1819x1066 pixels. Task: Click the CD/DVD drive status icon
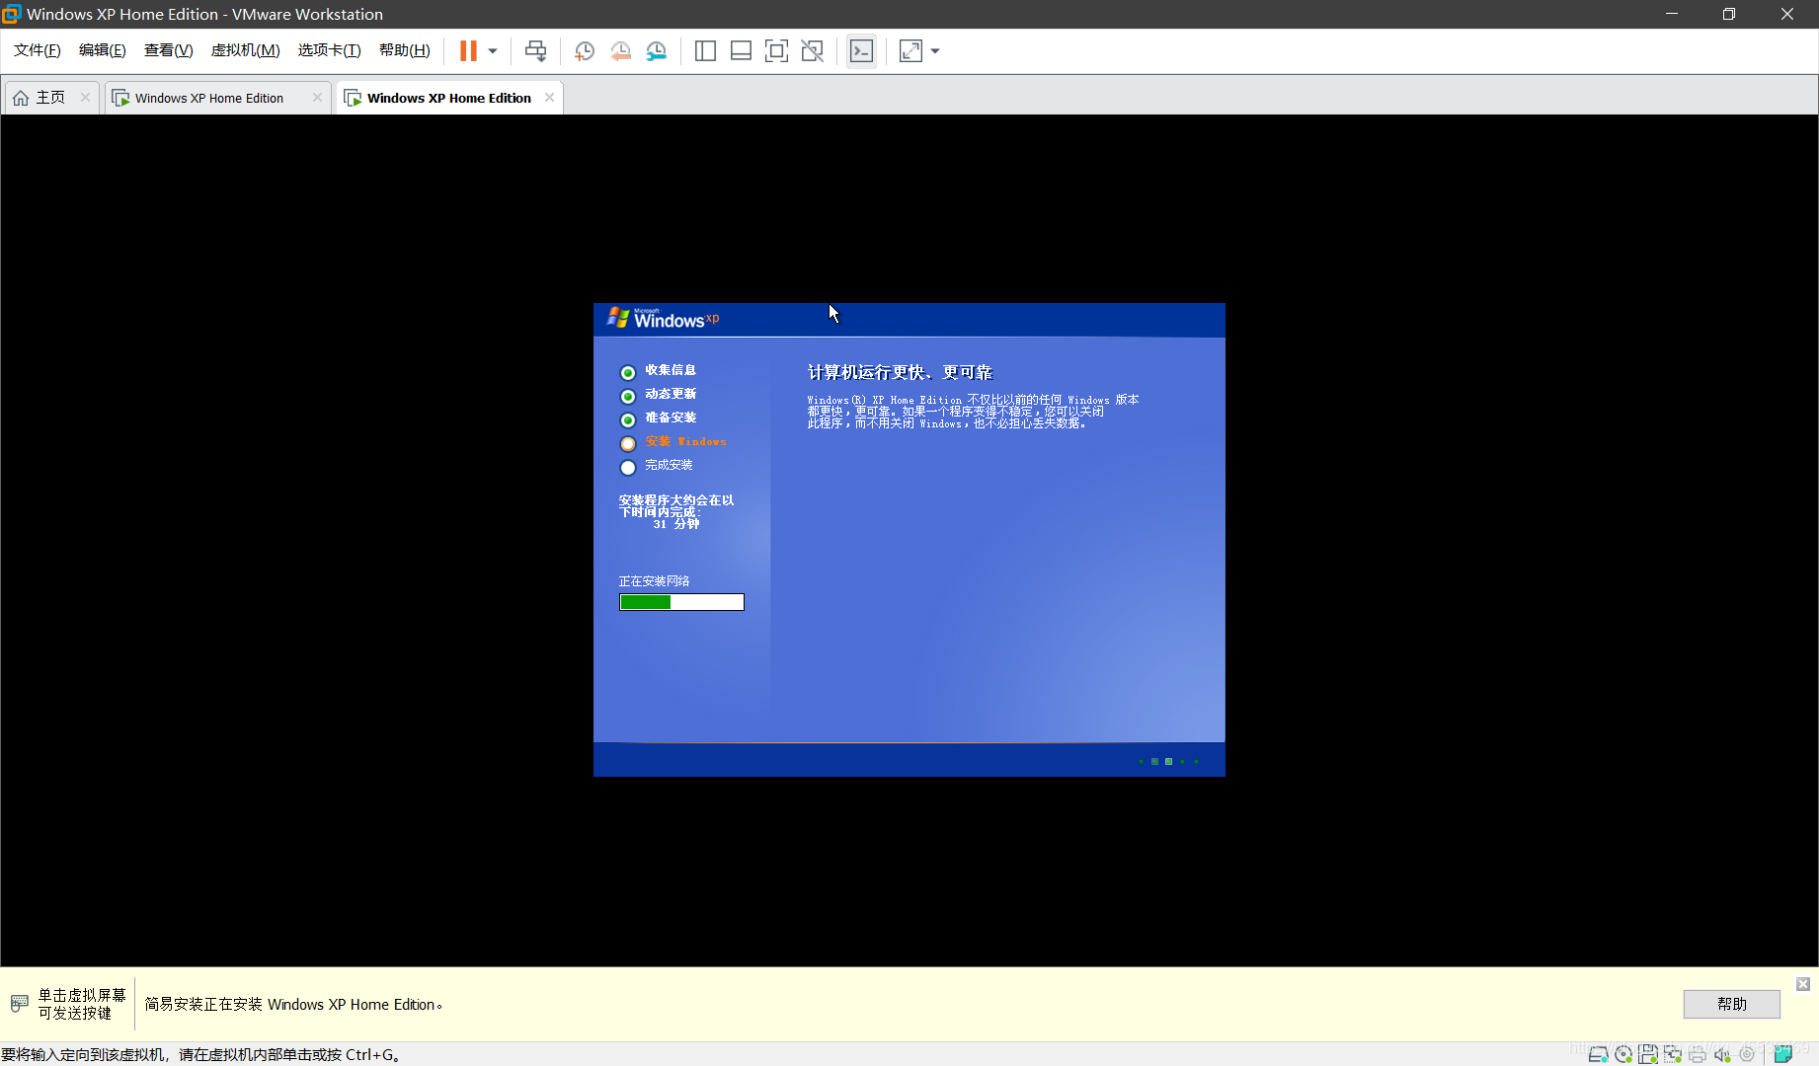click(1623, 1054)
